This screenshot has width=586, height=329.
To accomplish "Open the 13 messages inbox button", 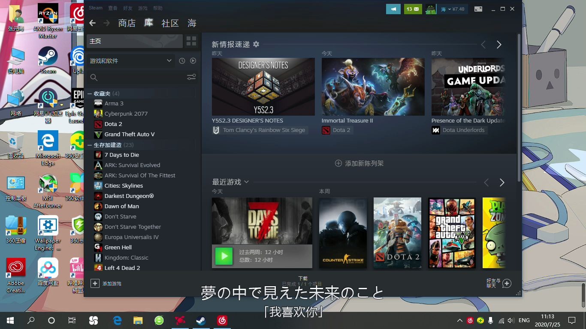I will coord(413,9).
